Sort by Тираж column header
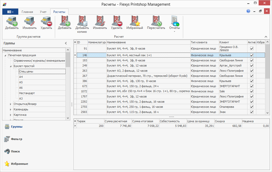 pyautogui.click(x=90, y=121)
